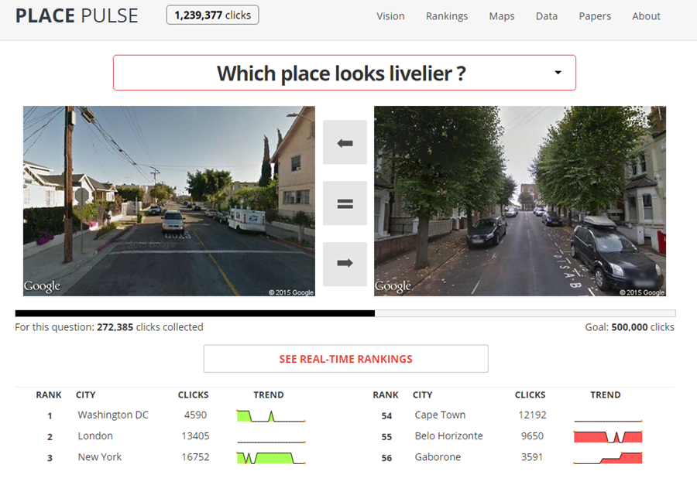Click Belo Horizonte in rankings table
Viewport: 697px width, 485px height.
tap(448, 436)
